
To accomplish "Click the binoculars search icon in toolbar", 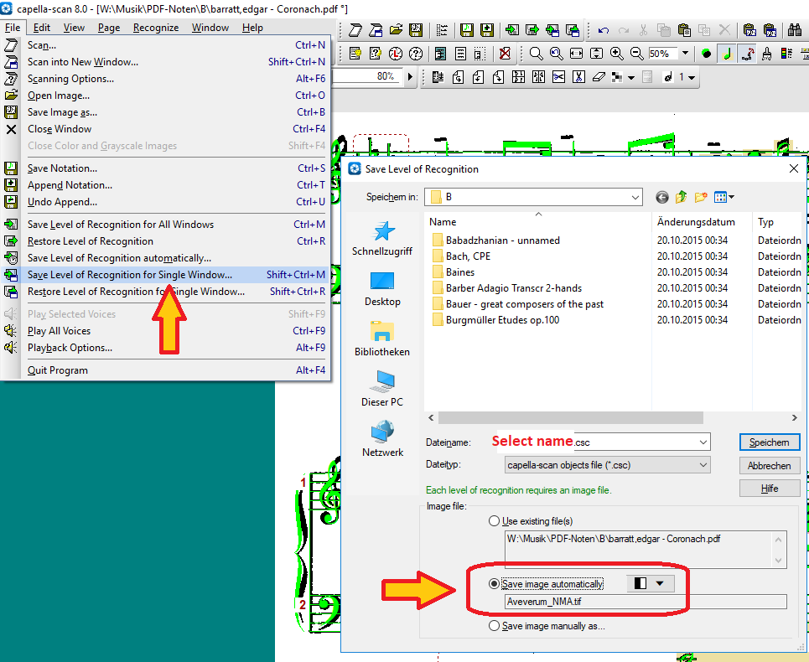I will pyautogui.click(x=795, y=30).
